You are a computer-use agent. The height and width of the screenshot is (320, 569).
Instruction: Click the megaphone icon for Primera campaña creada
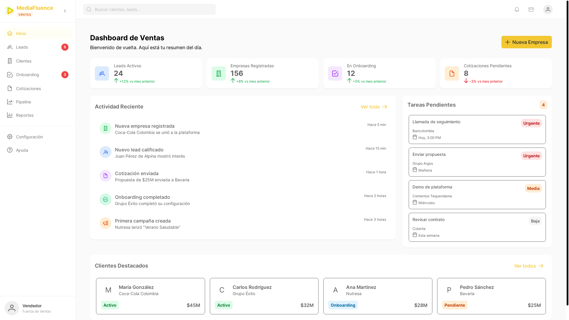(x=106, y=223)
